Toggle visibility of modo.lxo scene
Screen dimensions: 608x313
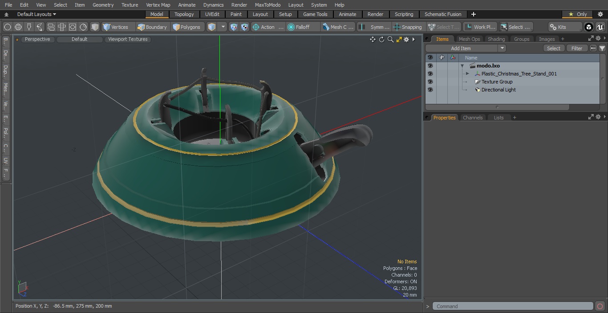tap(430, 66)
